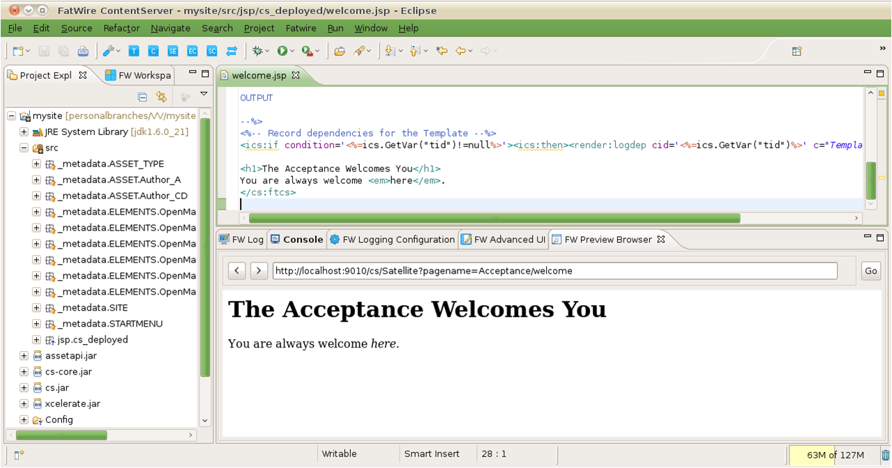The width and height of the screenshot is (892, 468).
Task: Open dropdown next to New icon
Action: pyautogui.click(x=28, y=52)
